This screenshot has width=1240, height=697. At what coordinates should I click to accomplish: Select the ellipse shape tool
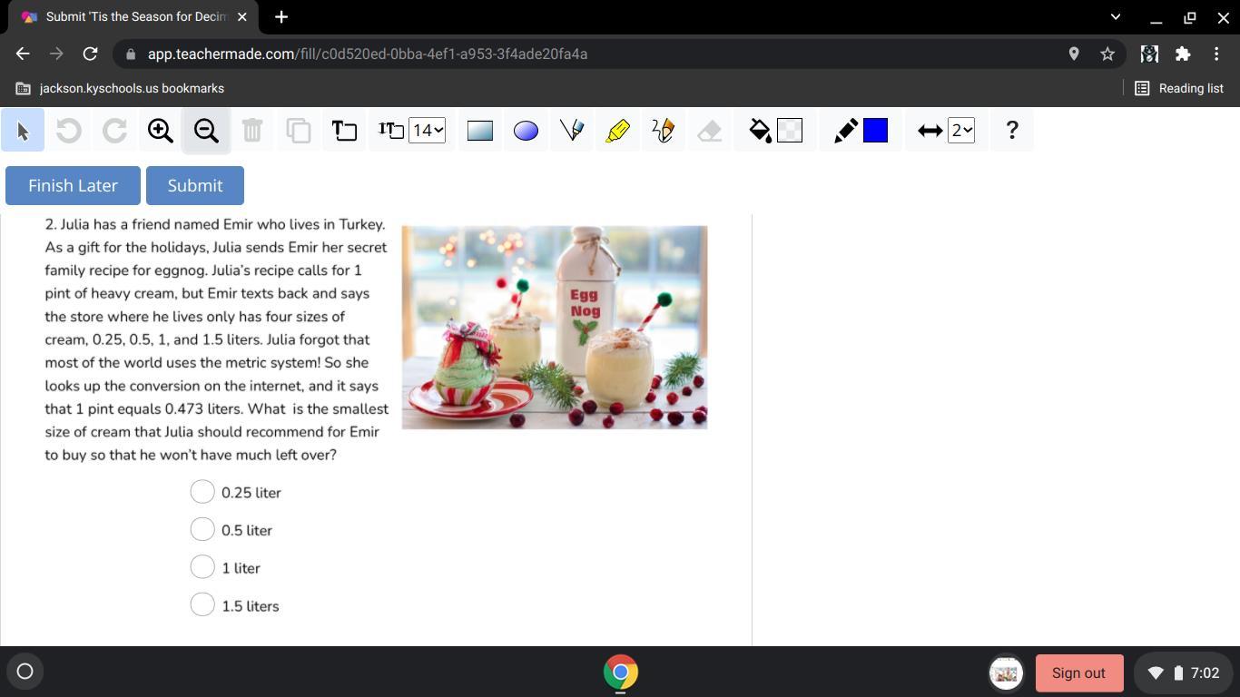click(526, 131)
